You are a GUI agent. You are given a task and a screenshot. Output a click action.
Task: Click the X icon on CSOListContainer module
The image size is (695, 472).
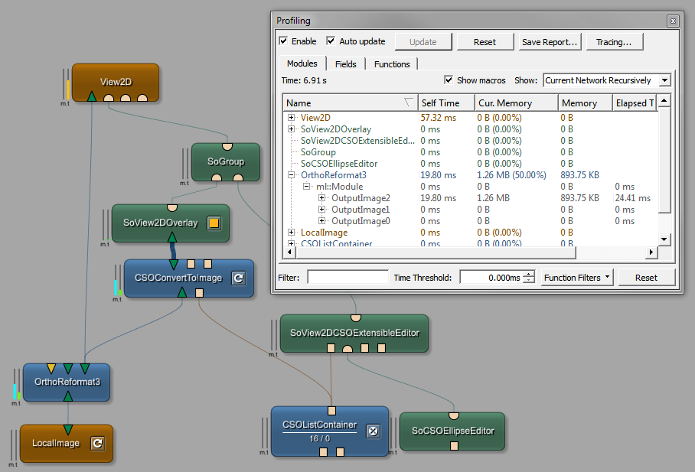point(373,431)
